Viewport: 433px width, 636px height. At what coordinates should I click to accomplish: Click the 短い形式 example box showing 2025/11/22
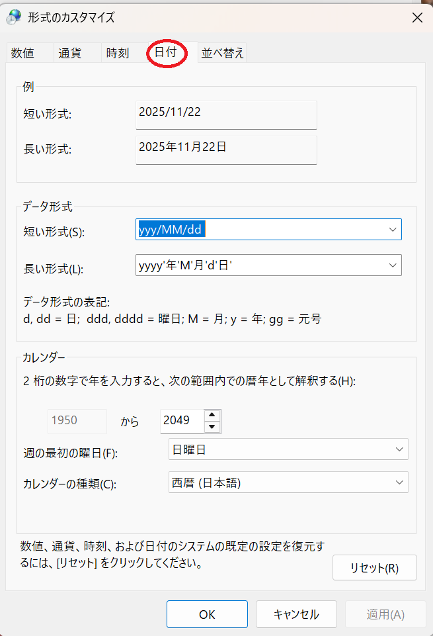[x=225, y=114]
